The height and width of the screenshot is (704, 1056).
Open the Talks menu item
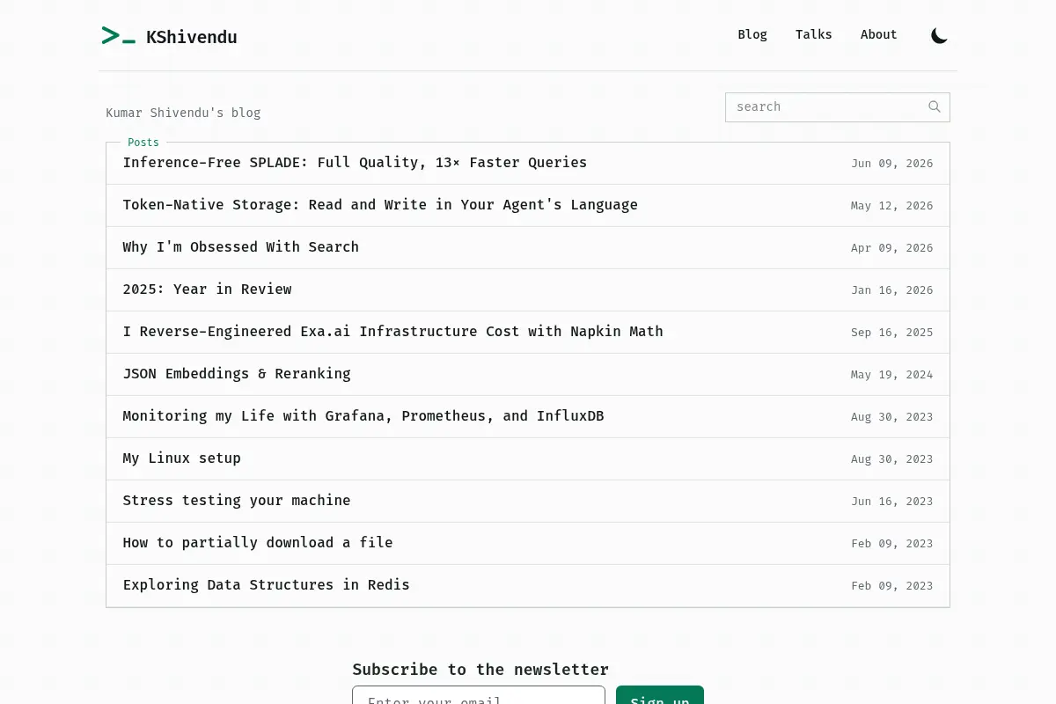pos(814,34)
